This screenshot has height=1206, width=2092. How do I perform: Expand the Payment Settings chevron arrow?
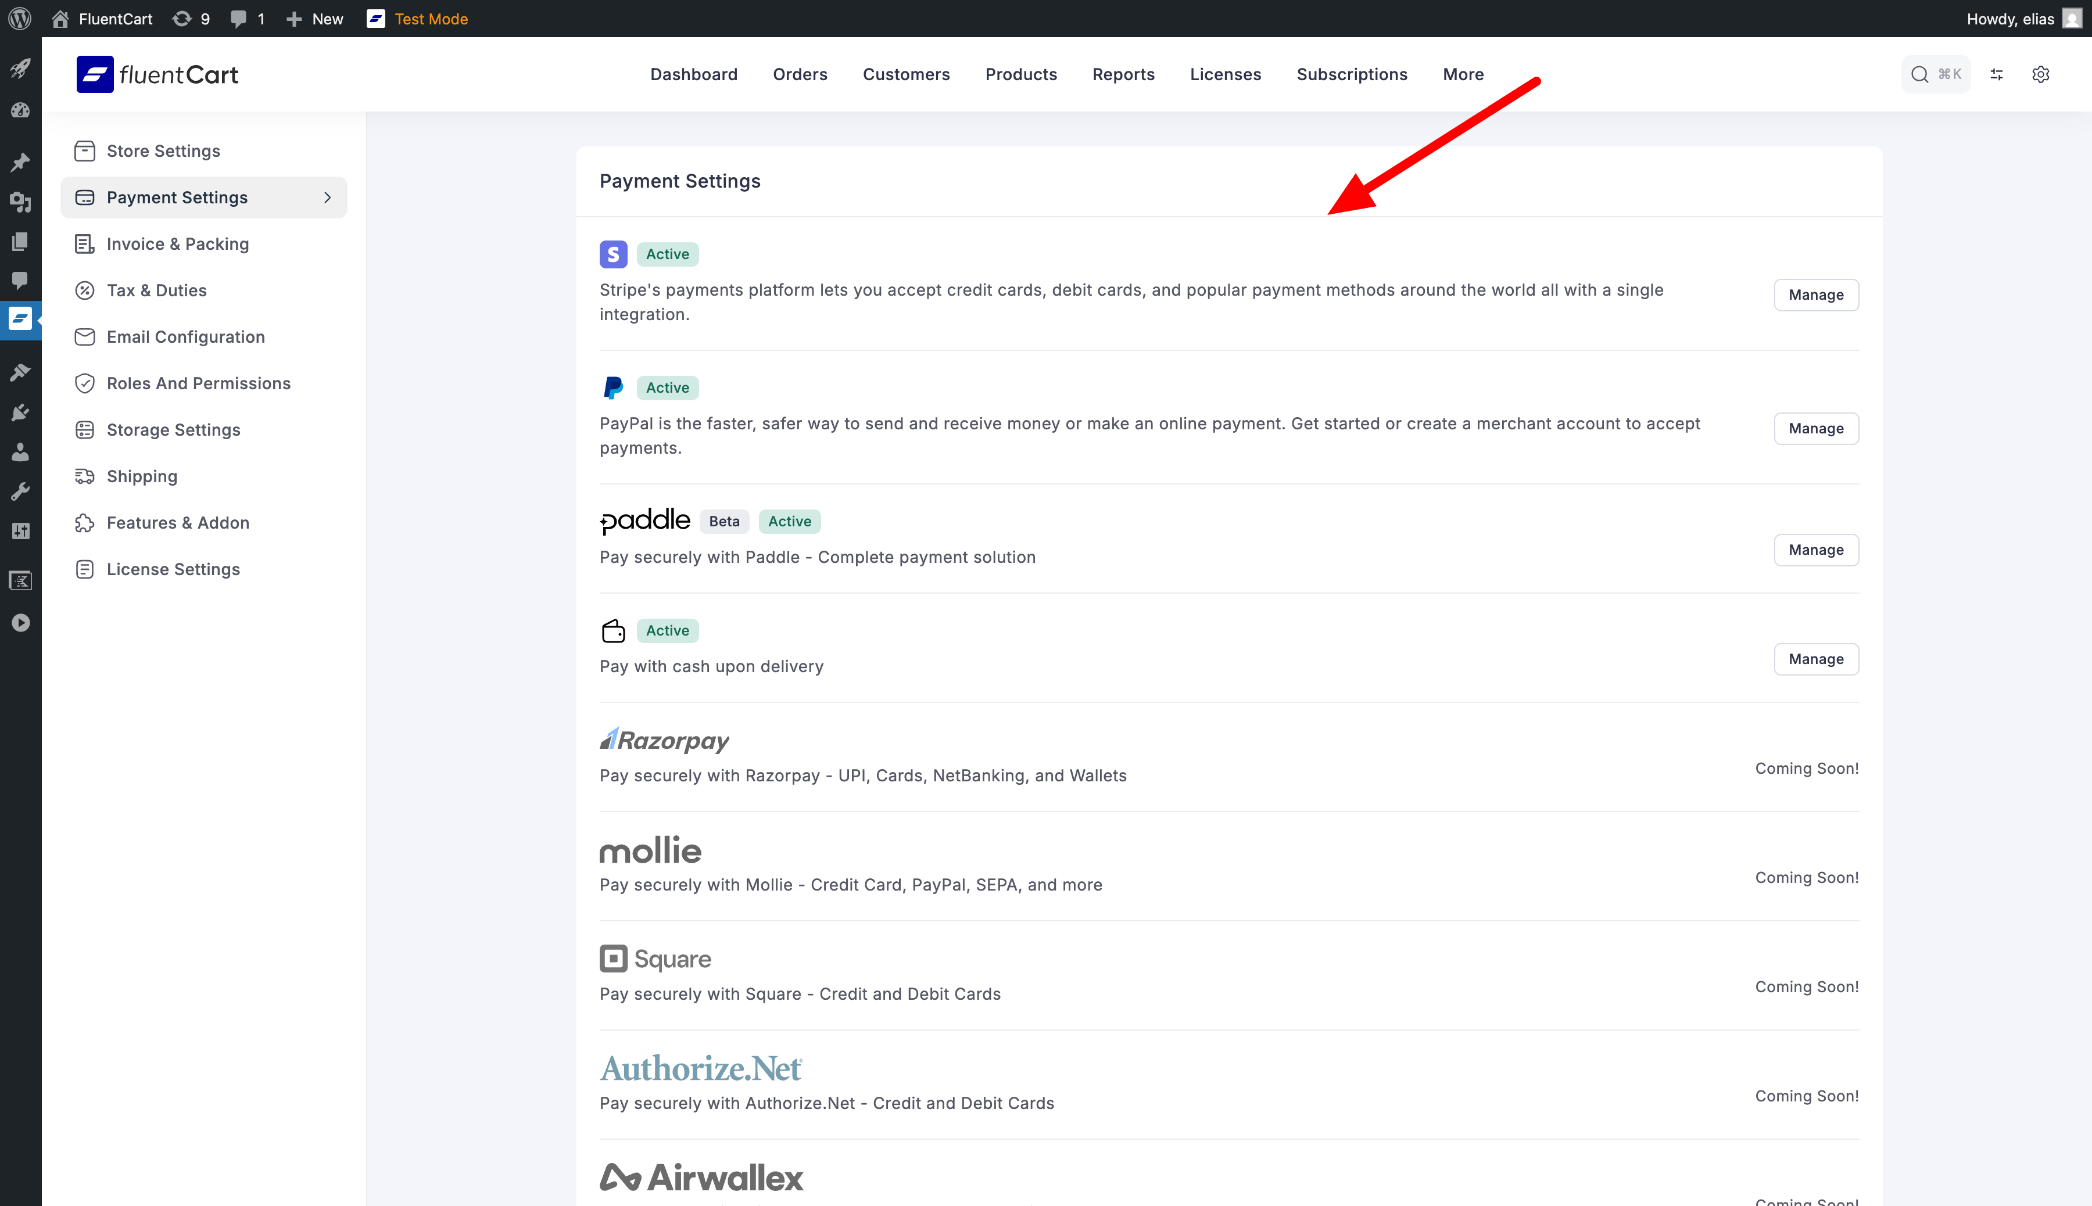pos(327,197)
